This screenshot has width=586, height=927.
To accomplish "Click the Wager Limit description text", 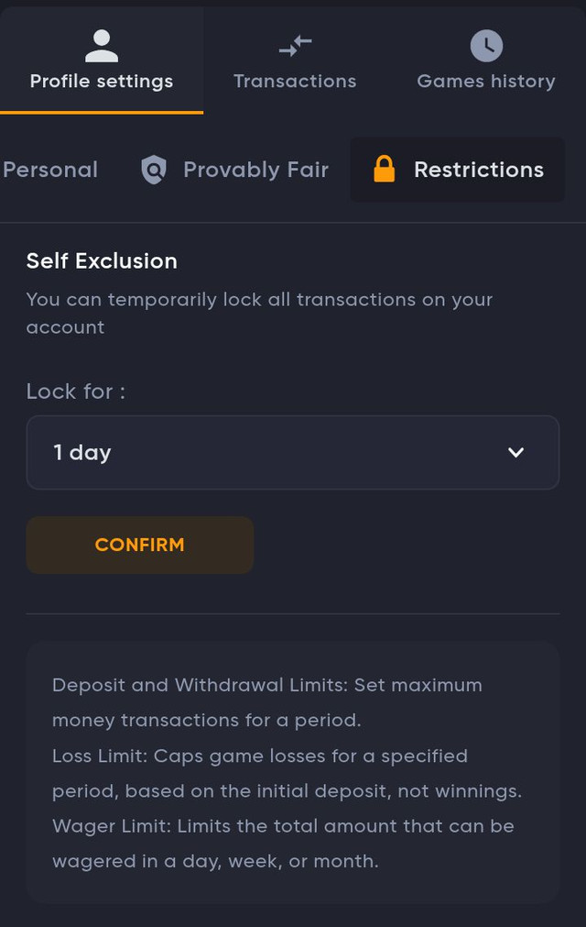I will click(x=283, y=844).
